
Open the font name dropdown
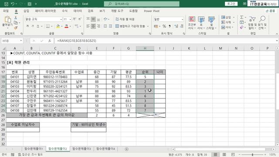61,19
